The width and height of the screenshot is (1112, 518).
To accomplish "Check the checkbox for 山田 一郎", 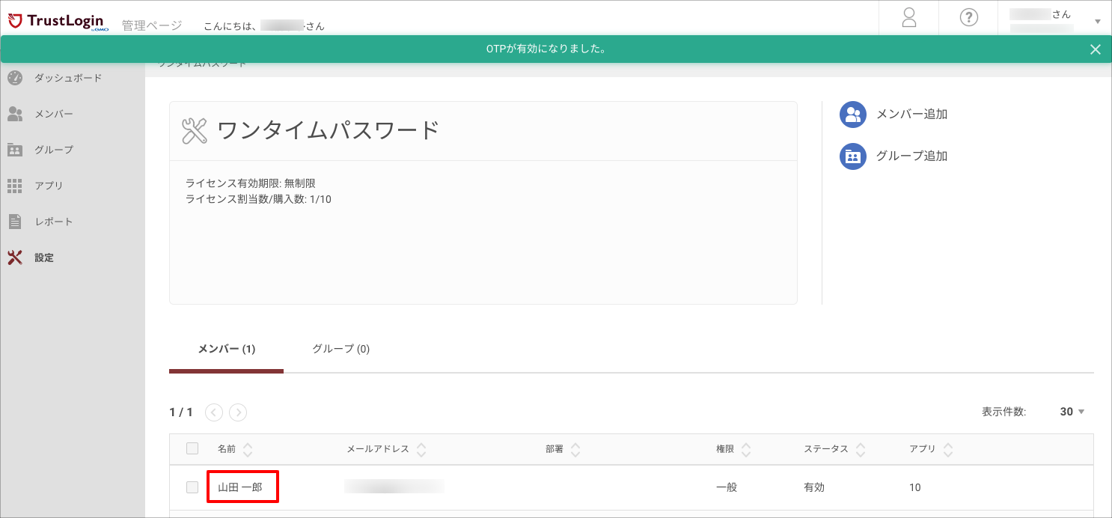I will click(192, 487).
